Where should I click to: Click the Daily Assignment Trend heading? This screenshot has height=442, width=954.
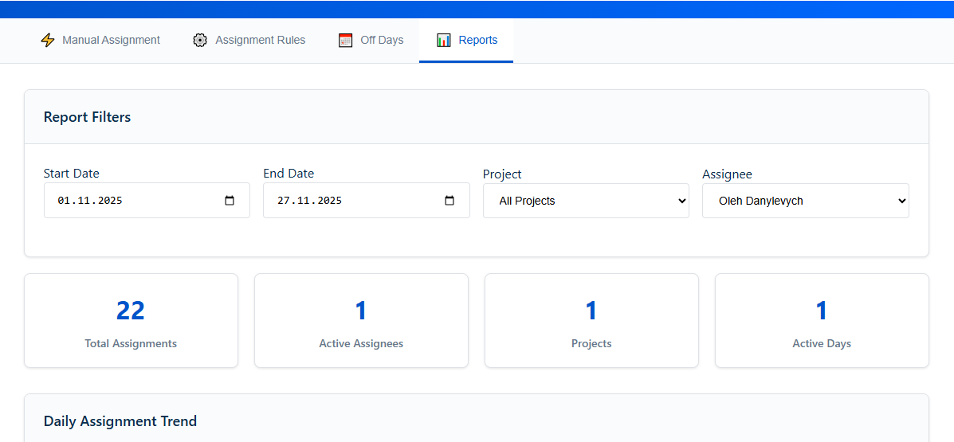(x=120, y=421)
